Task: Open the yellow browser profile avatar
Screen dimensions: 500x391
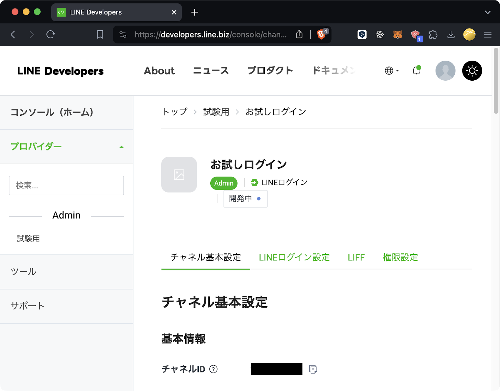Action: [x=469, y=34]
